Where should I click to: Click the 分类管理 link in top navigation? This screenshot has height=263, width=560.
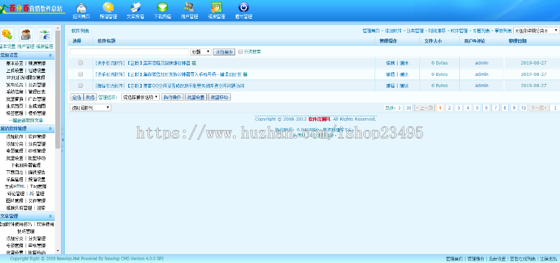[x=415, y=31]
